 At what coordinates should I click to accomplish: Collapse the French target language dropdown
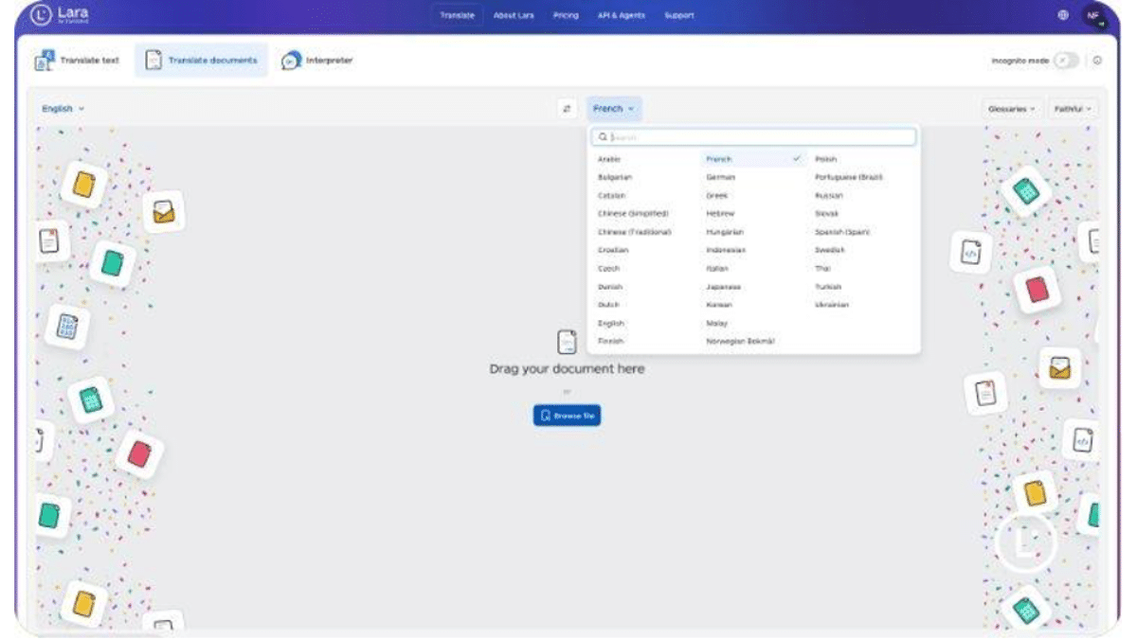tap(613, 109)
